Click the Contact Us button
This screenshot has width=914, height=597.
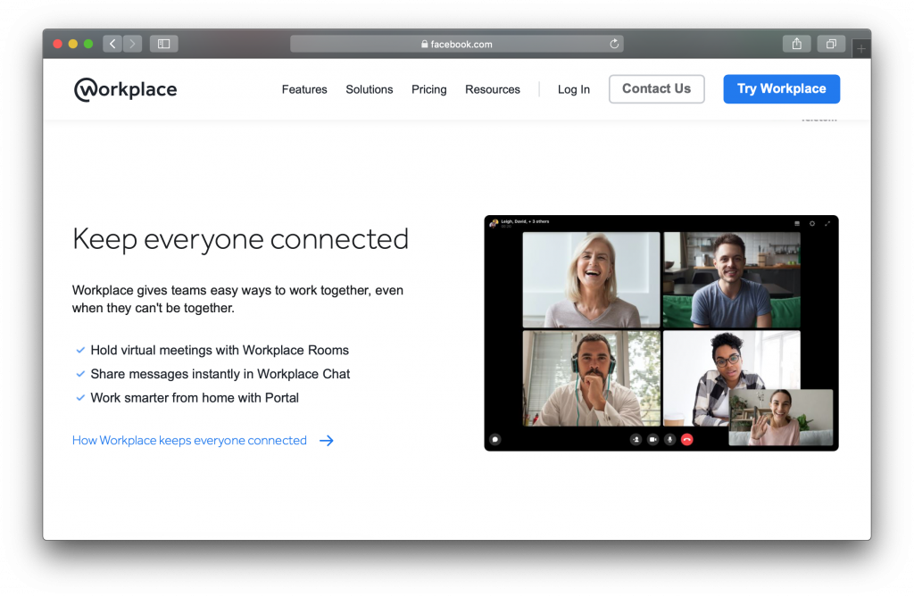point(656,88)
